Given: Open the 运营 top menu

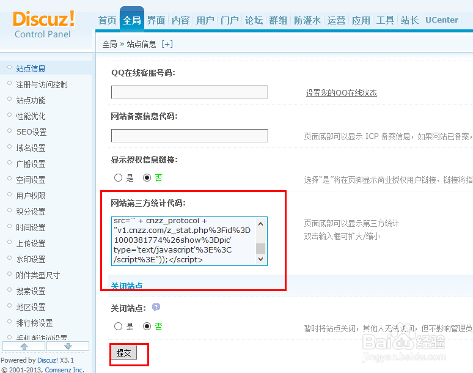Looking at the screenshot, I should coord(336,20).
